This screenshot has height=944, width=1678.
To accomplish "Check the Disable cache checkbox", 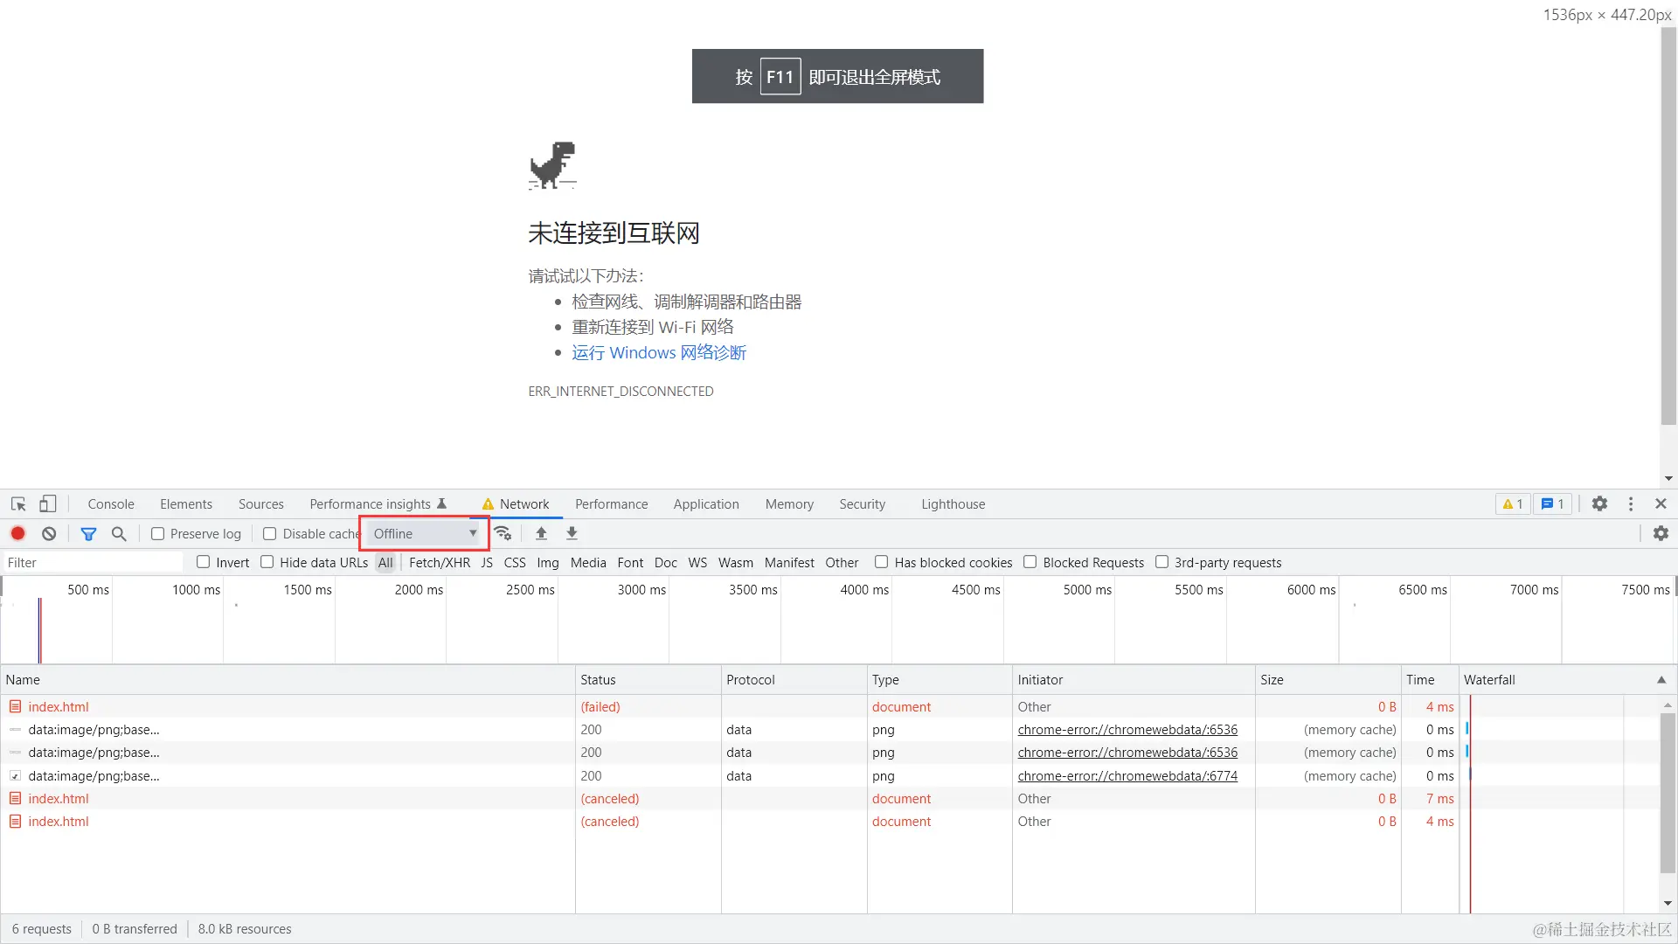I will point(270,534).
